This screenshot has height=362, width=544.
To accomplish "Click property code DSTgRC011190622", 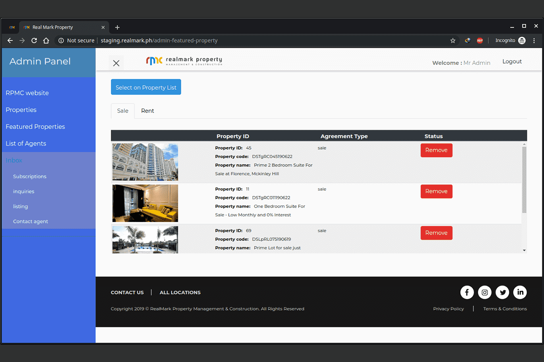I will (x=271, y=198).
